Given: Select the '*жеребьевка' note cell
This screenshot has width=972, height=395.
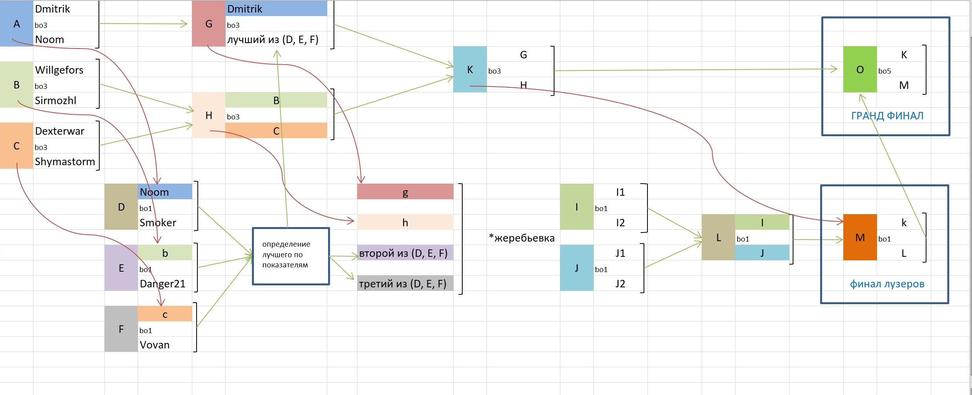Looking at the screenshot, I should pyautogui.click(x=523, y=238).
